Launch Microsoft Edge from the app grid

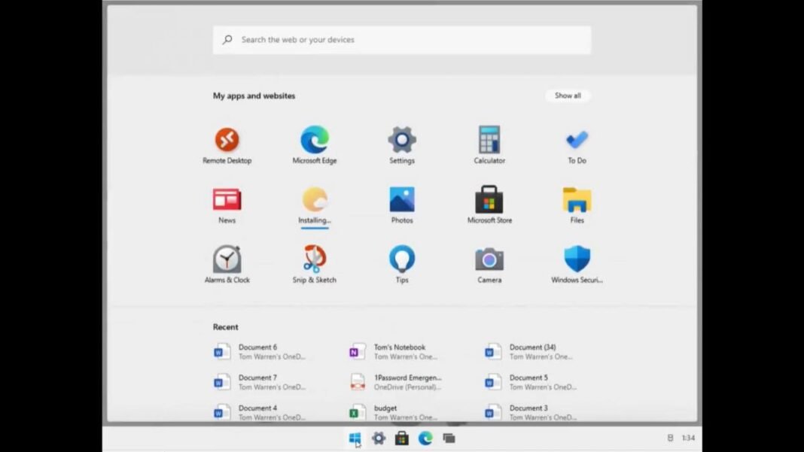click(314, 139)
